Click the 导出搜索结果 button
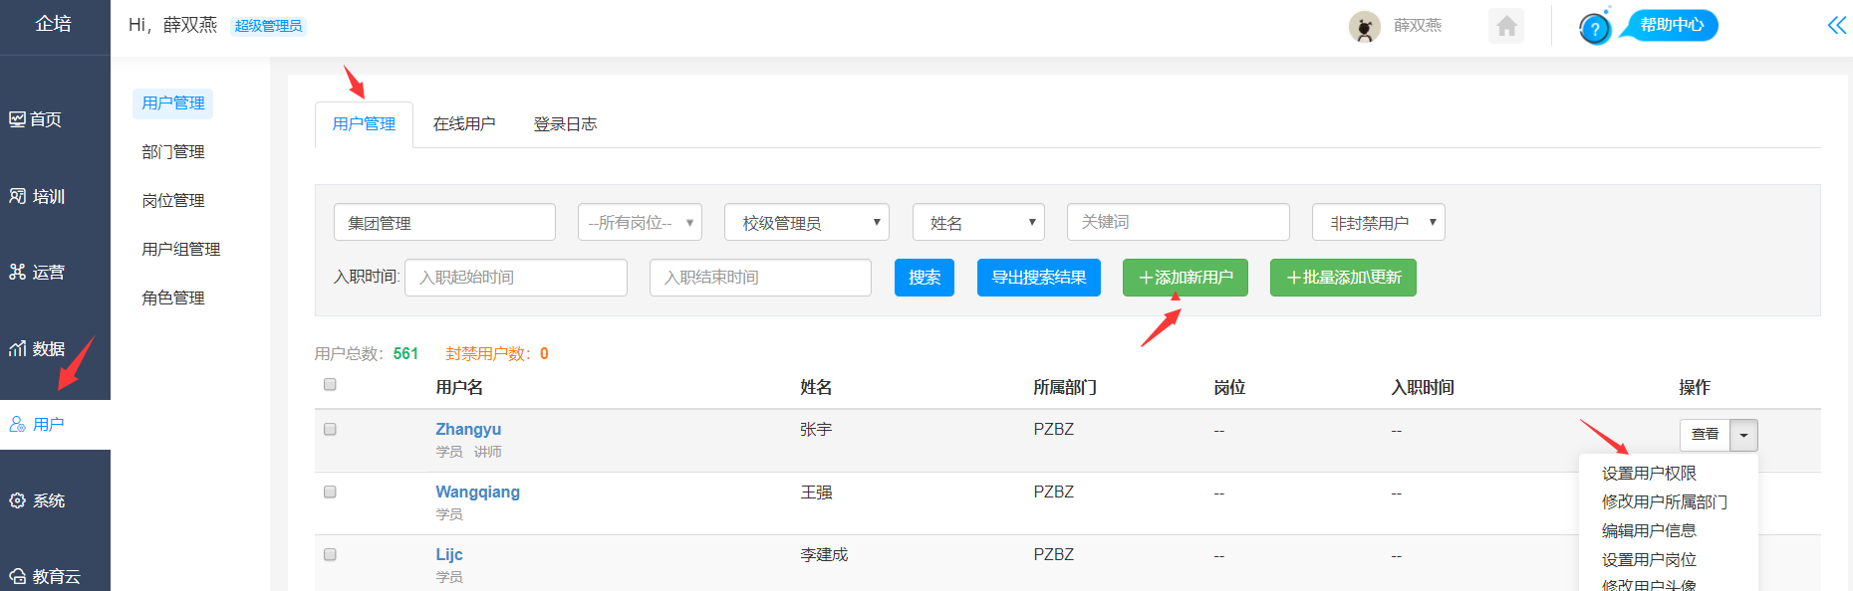 [x=1038, y=278]
